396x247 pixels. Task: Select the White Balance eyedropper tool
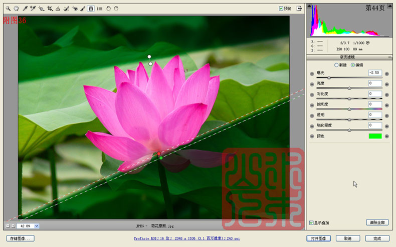click(25, 8)
